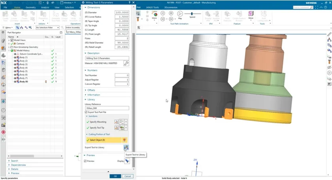The width and height of the screenshot is (332, 180).
Task: Hide Body (5) with its eye icon
Action: pos(15,71)
